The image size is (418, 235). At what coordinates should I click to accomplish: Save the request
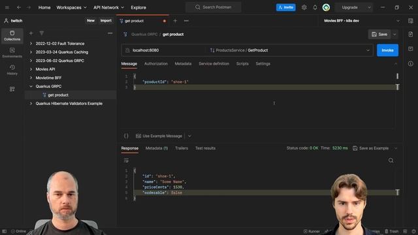click(x=379, y=34)
